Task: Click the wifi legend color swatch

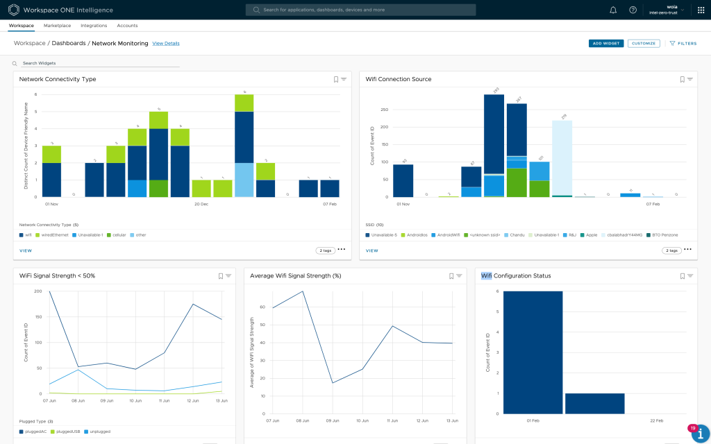Action: tap(22, 235)
